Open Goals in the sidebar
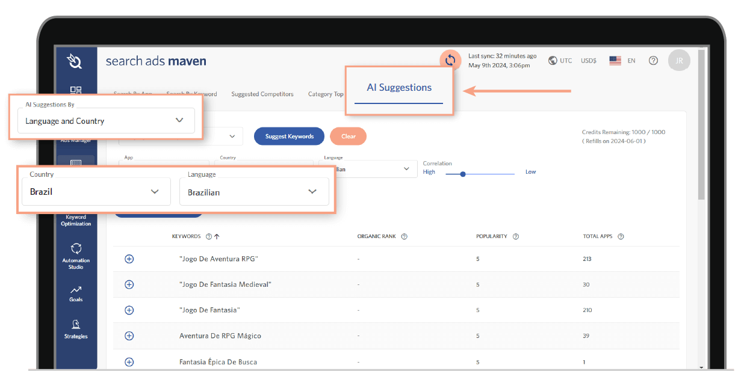This screenshot has width=744, height=371. (76, 293)
